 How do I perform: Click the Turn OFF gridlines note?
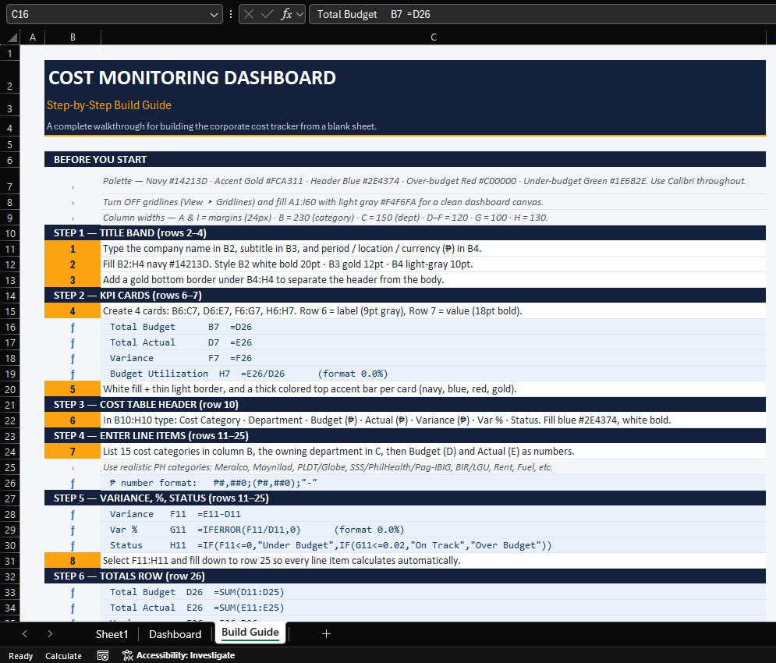(434, 202)
